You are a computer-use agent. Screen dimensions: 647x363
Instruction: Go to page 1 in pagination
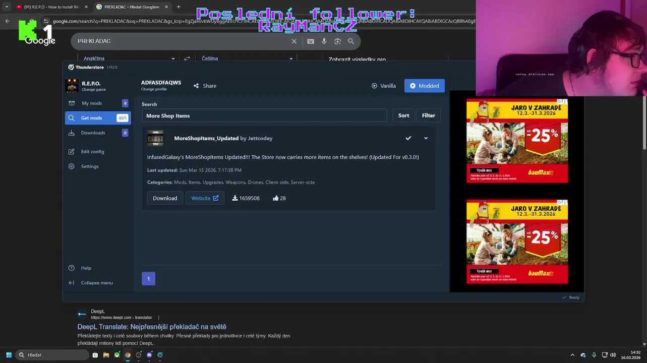pos(148,279)
